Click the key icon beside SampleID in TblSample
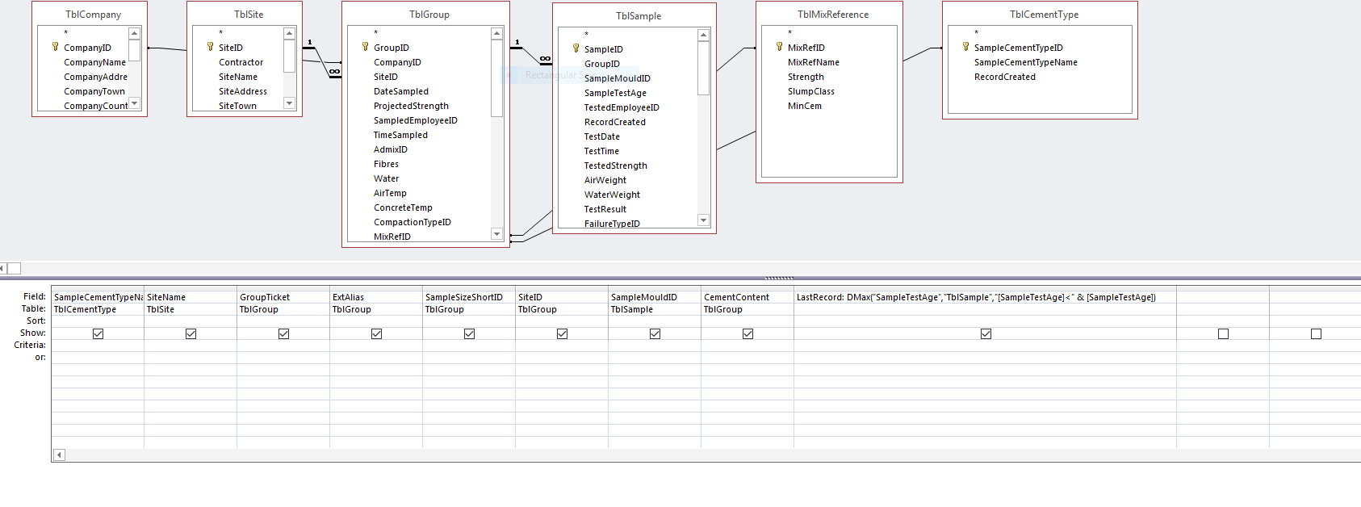Image resolution: width=1361 pixels, height=507 pixels. (576, 48)
